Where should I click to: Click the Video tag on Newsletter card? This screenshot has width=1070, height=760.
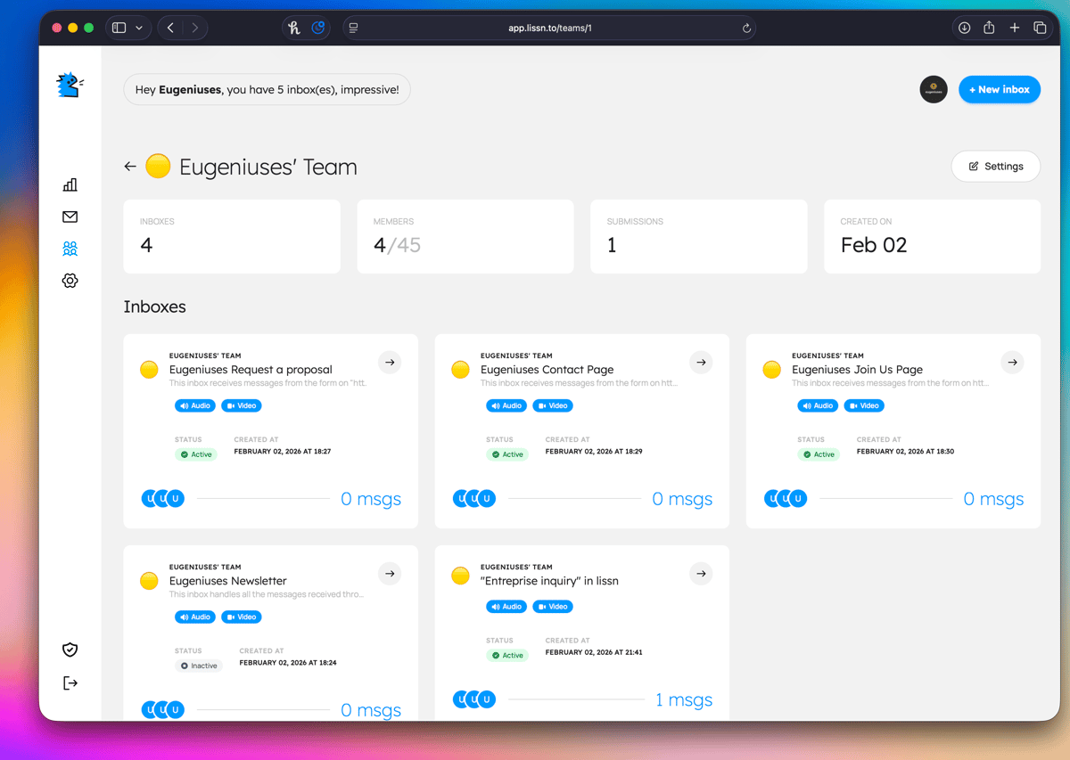pyautogui.click(x=242, y=617)
